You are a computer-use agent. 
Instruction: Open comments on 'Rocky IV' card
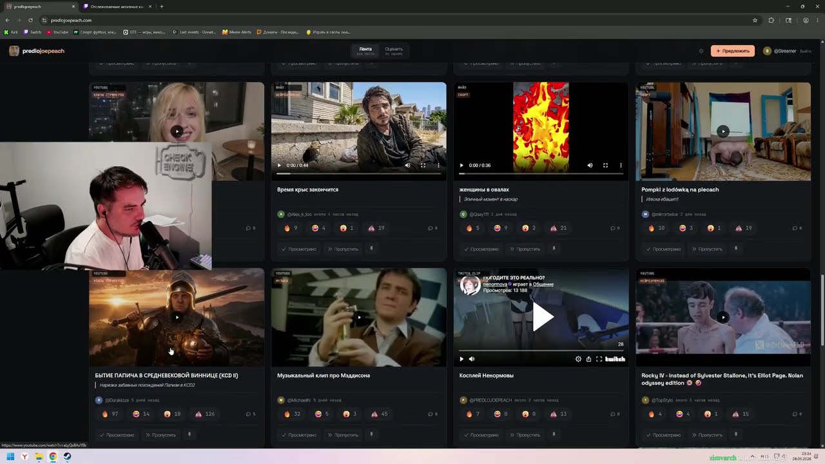click(797, 414)
